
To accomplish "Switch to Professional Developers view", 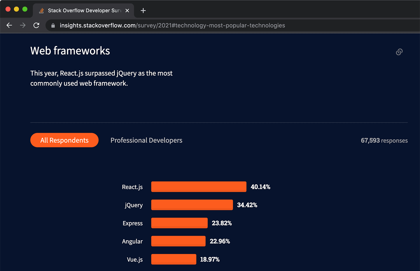I will (146, 140).
